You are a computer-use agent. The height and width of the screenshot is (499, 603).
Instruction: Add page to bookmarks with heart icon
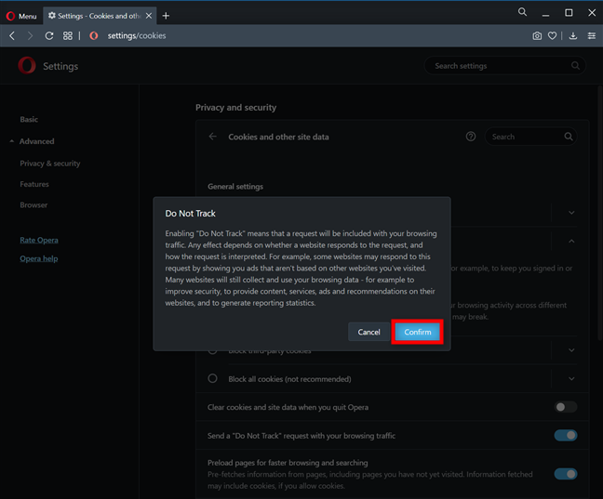(552, 35)
